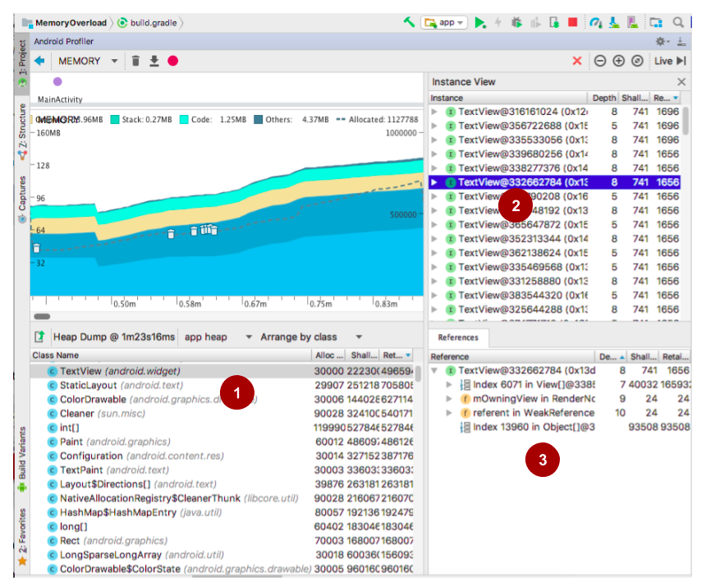The width and height of the screenshot is (706, 582).
Task: Sort references by the Reference column header
Action: coord(511,356)
